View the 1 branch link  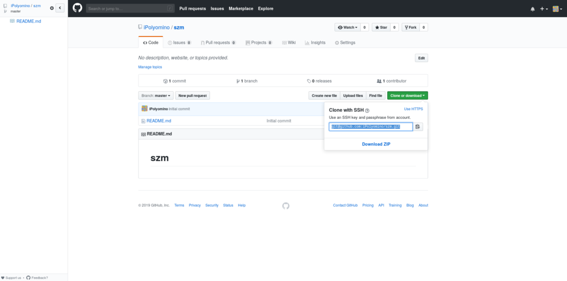coord(247,81)
